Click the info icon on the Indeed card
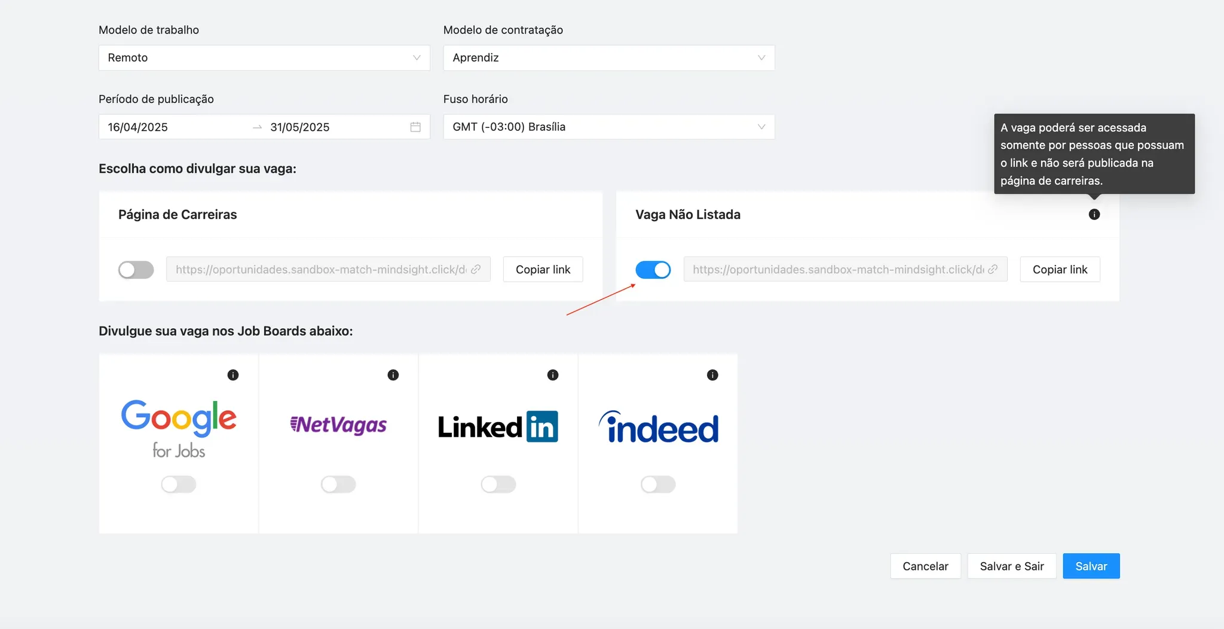This screenshot has height=629, width=1224. [712, 375]
